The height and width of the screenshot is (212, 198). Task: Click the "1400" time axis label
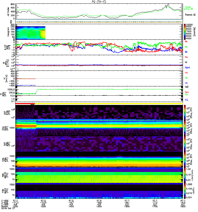click(71, 206)
